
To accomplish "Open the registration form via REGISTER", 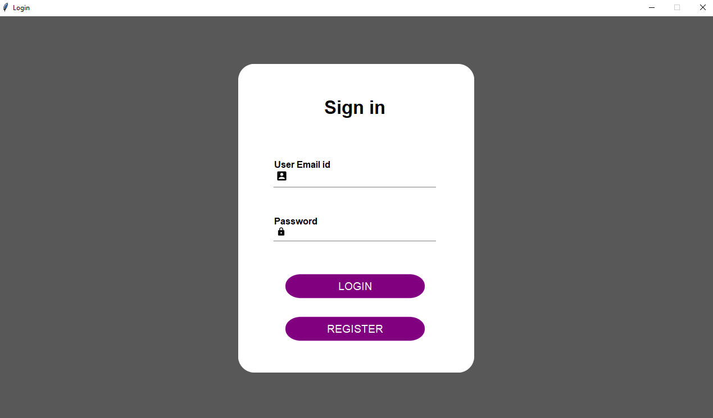I will [355, 329].
